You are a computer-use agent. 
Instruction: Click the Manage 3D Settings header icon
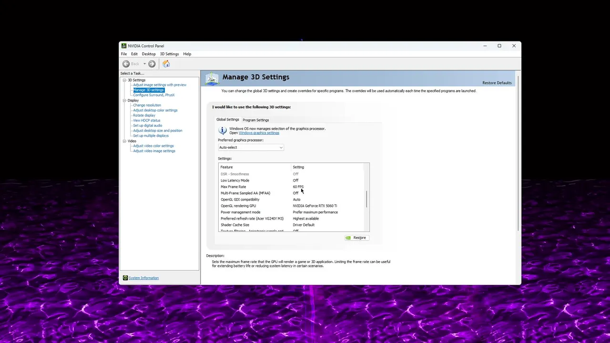tap(212, 79)
